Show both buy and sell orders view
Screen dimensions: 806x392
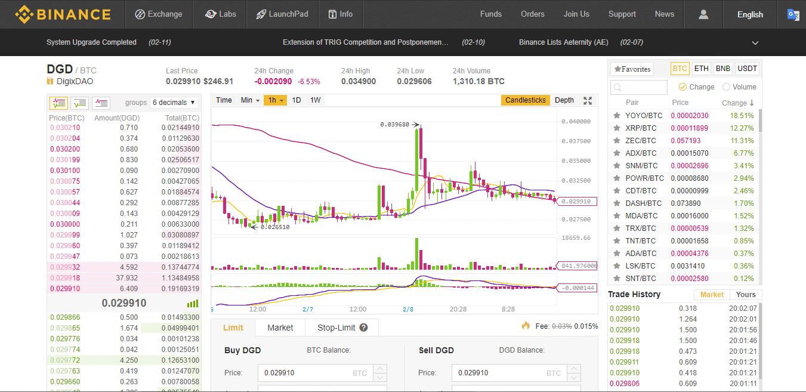(58, 103)
